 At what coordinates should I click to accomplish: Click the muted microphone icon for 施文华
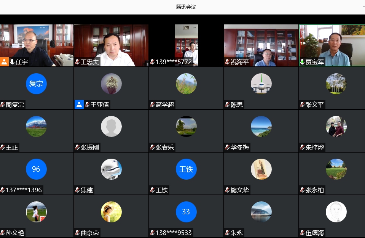(x=228, y=190)
